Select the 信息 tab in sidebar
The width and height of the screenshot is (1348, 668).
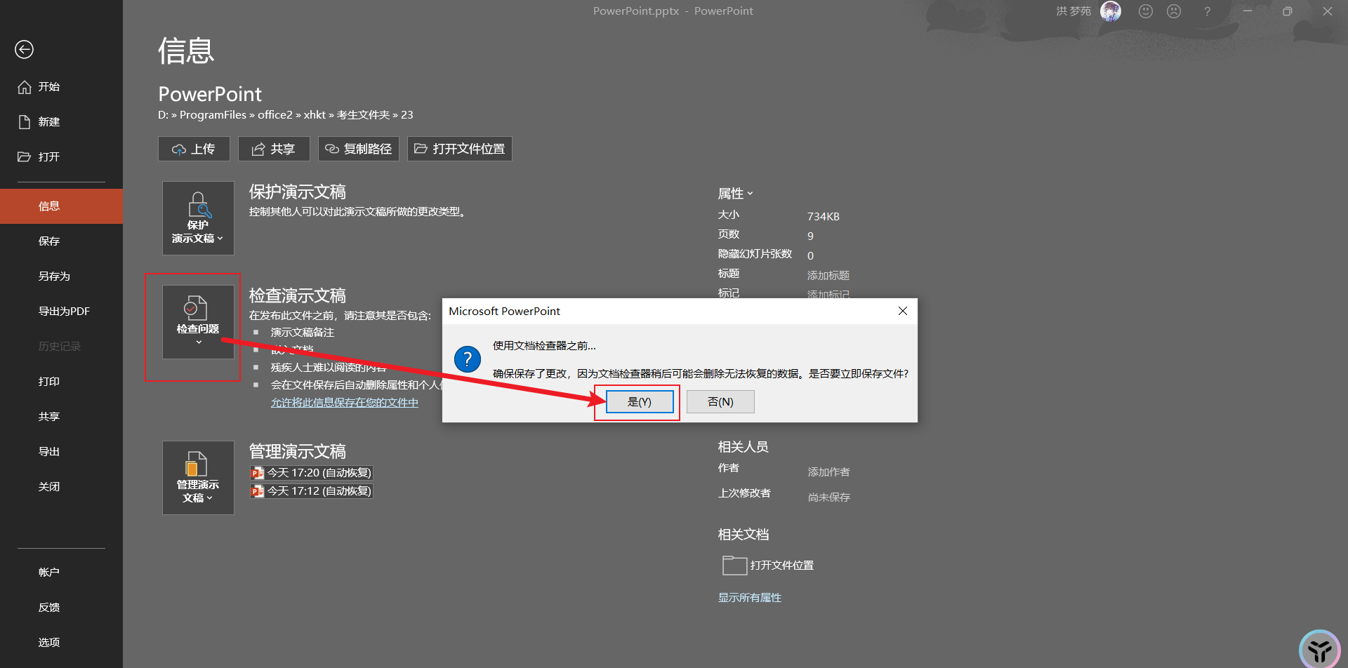pyautogui.click(x=61, y=206)
